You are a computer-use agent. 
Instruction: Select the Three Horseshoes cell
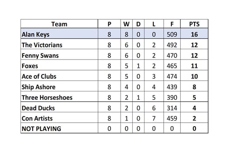pos(59,97)
